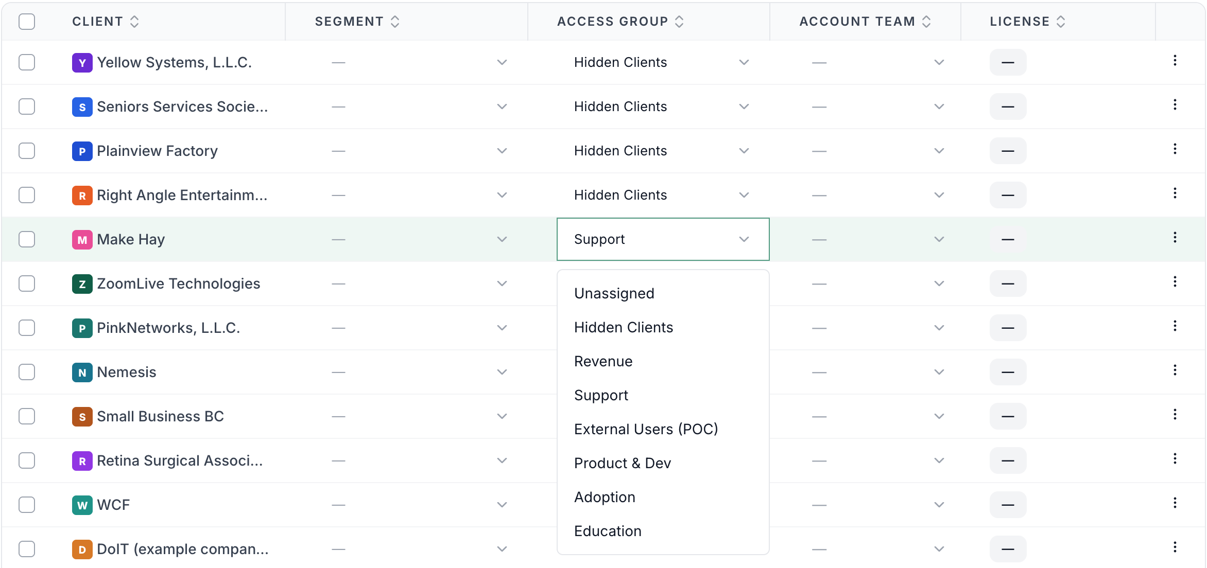Open the more options menu for Yellow Systems, L.L.C.
The image size is (1207, 568).
pyautogui.click(x=1175, y=61)
